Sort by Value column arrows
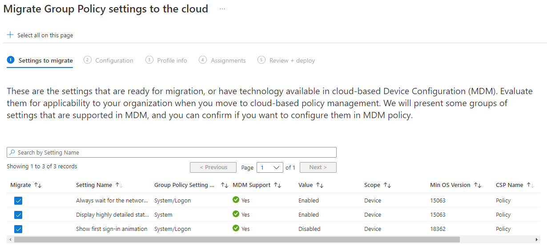547x246 pixels. coord(320,185)
